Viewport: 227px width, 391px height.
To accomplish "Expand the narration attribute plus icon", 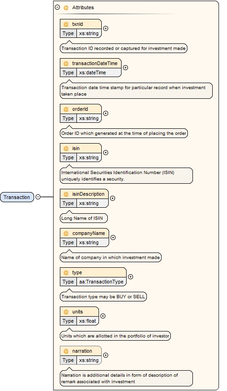I will pos(105,355).
